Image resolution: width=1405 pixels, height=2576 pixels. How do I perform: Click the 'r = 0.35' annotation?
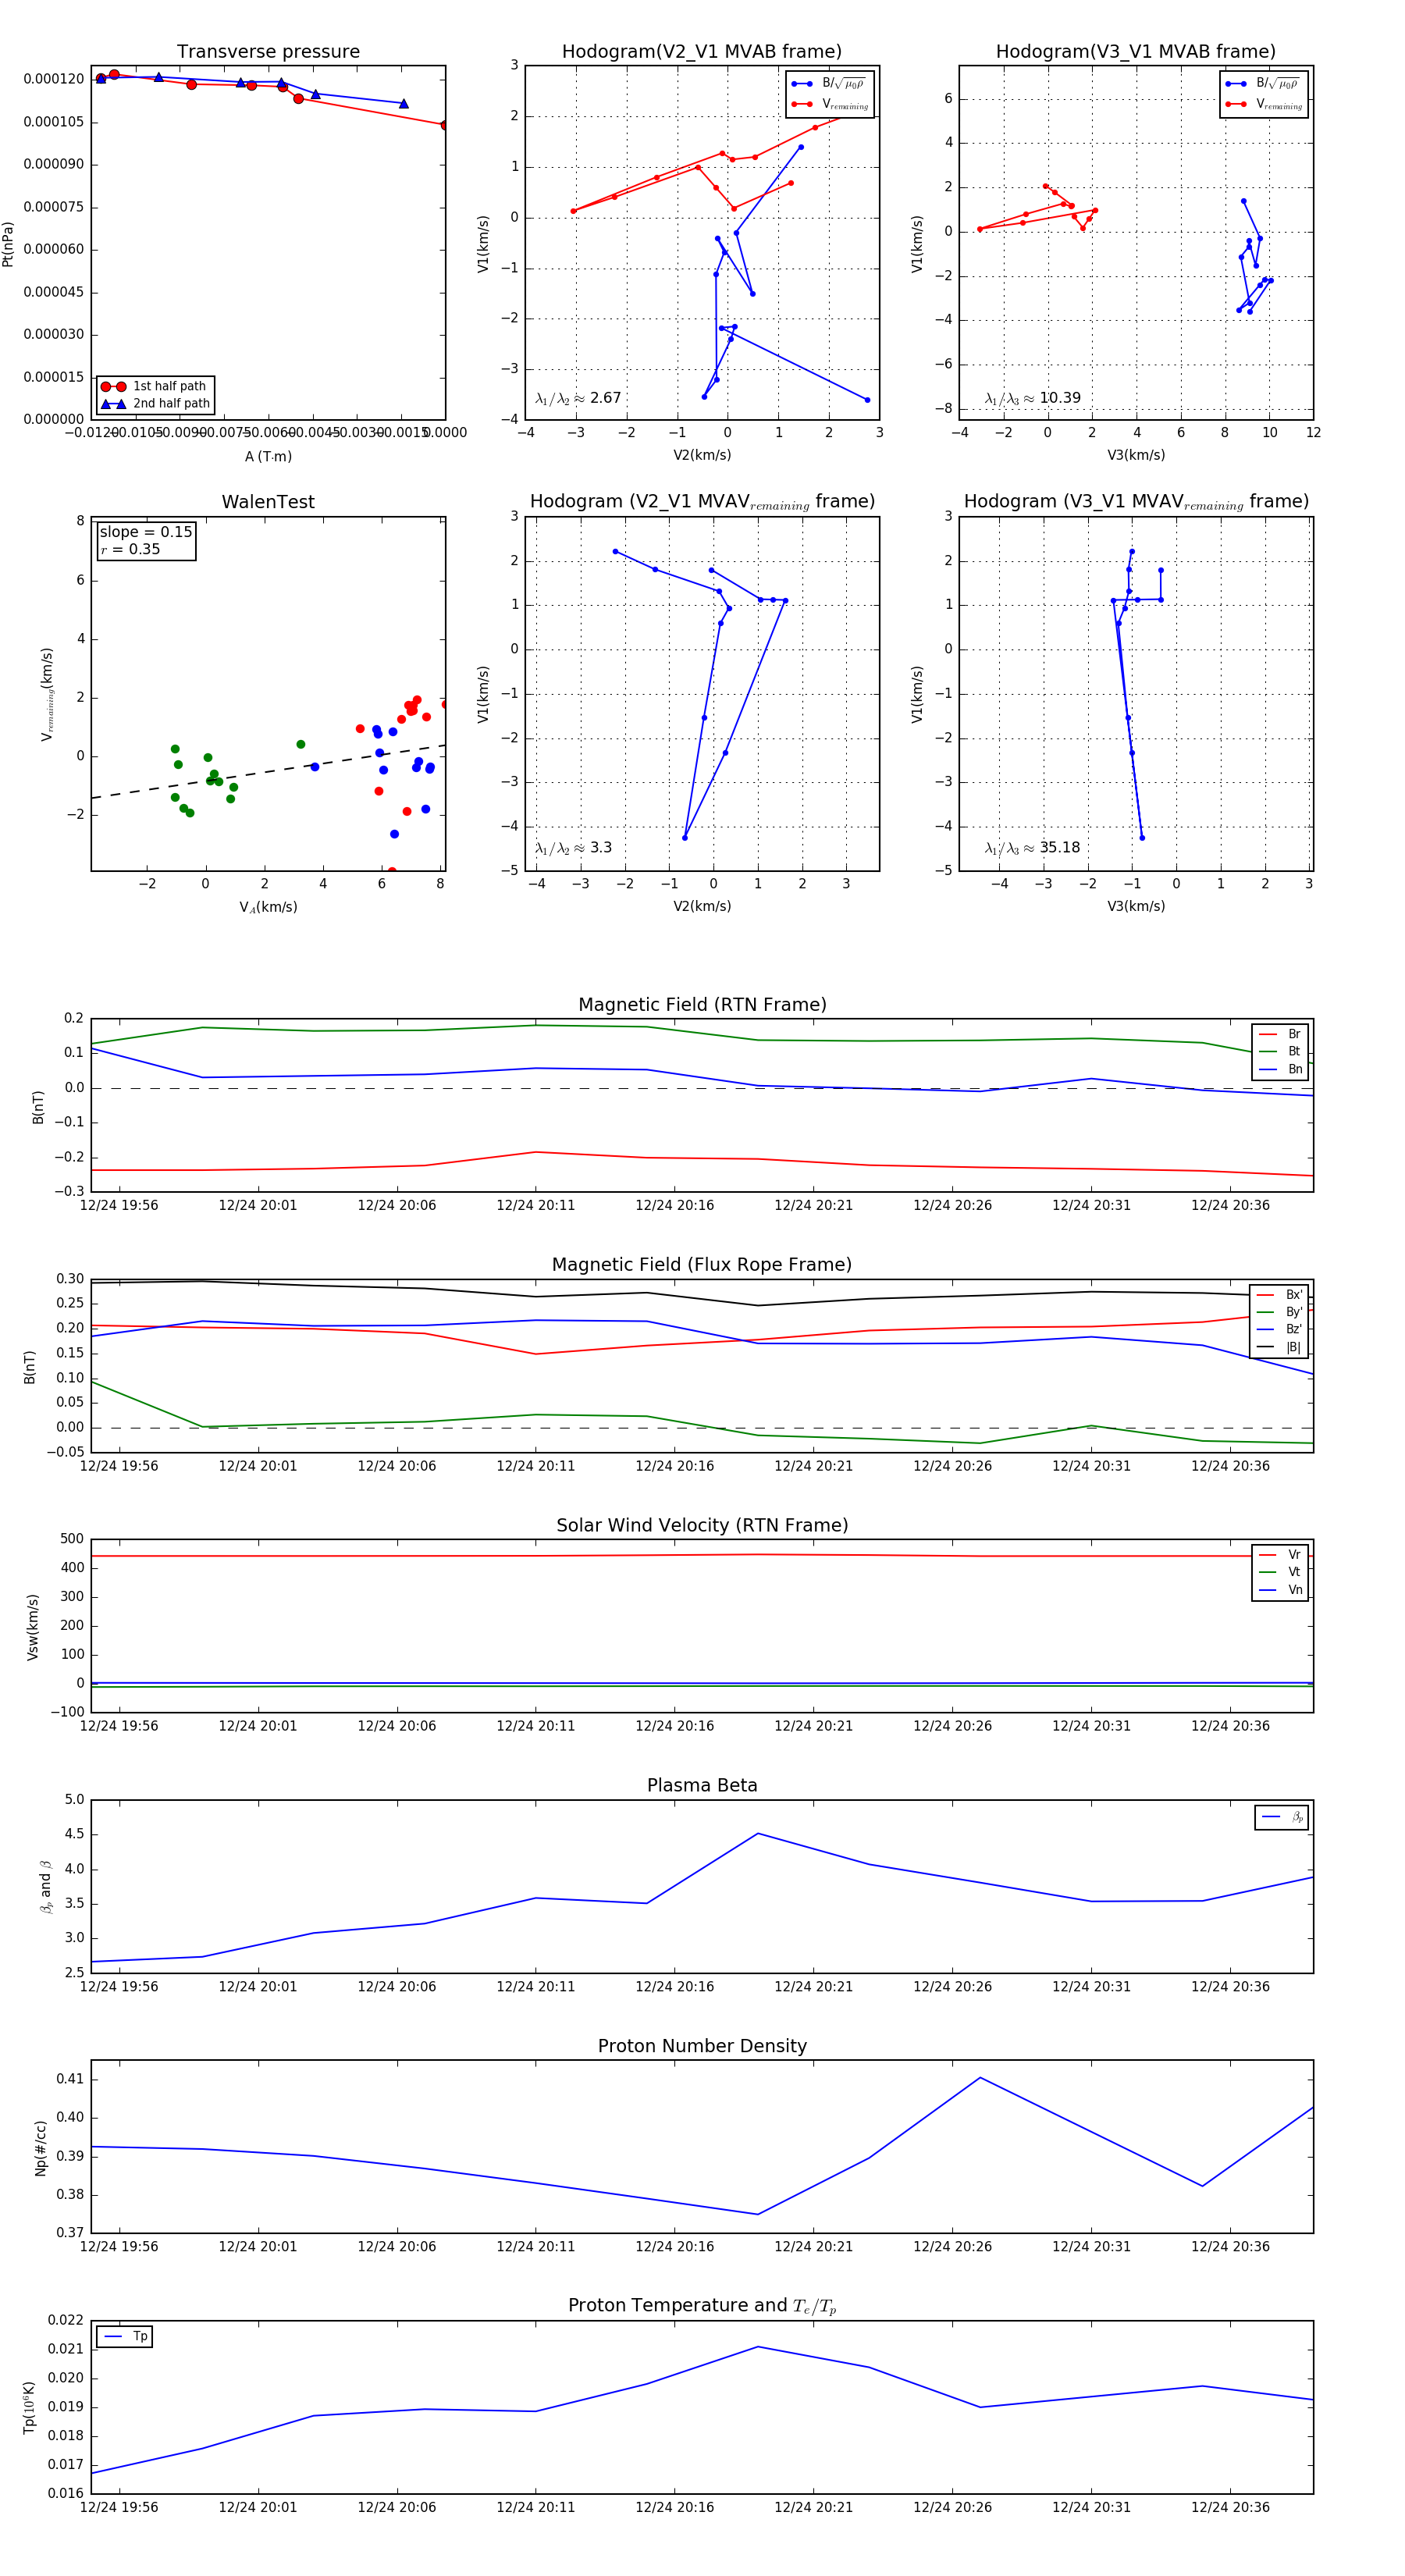[130, 549]
